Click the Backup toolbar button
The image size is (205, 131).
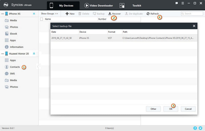click(99, 14)
